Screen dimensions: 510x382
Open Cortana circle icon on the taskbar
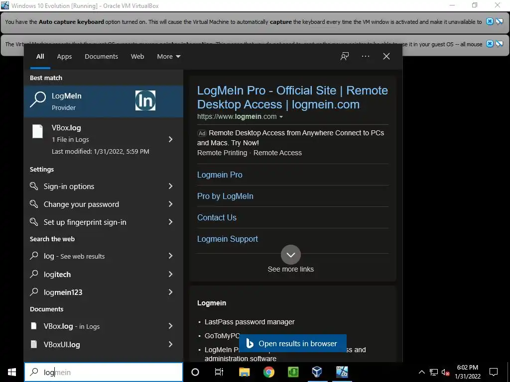point(195,372)
